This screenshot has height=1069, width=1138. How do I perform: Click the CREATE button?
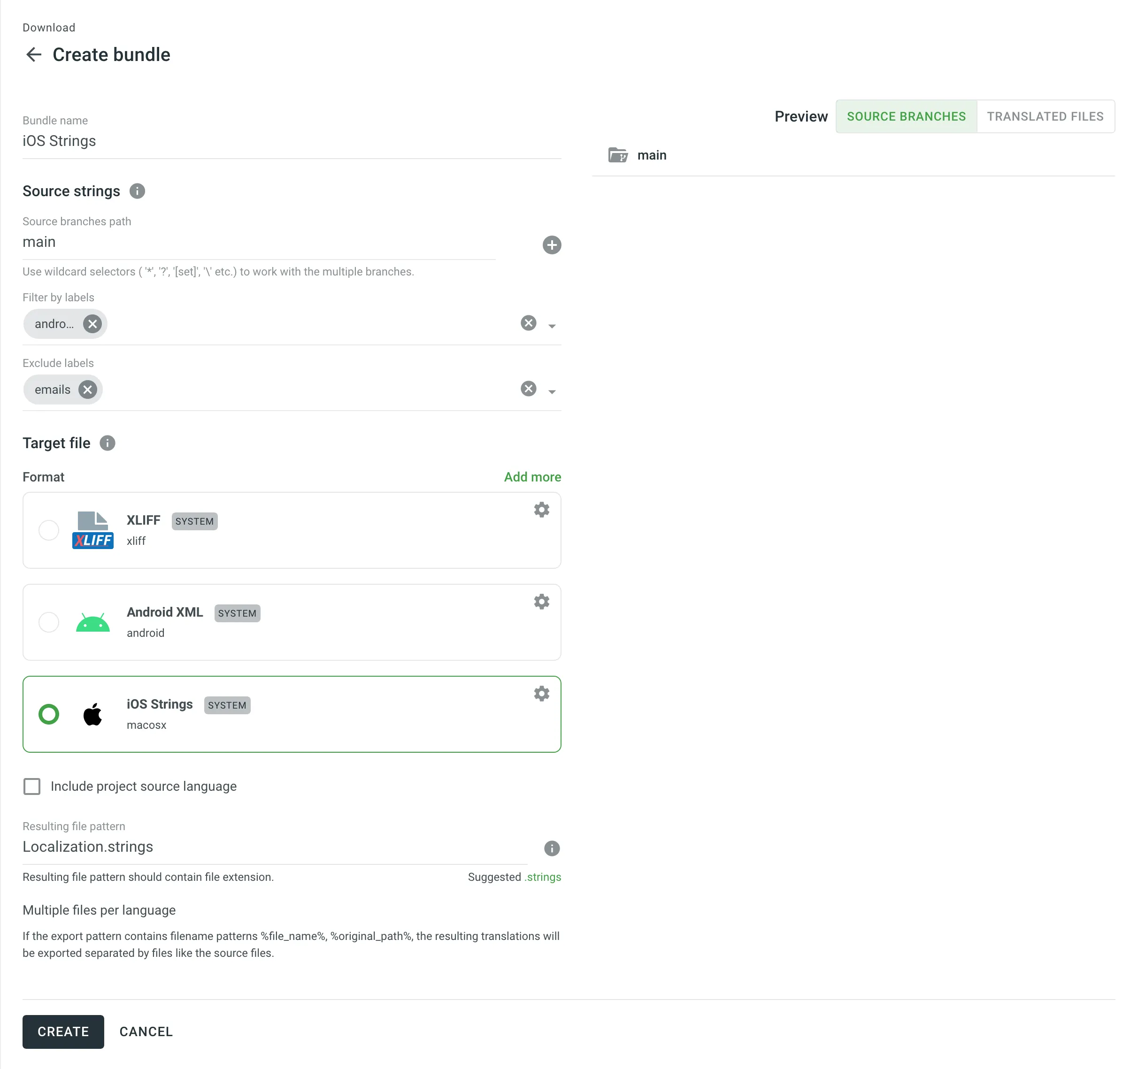tap(63, 1032)
